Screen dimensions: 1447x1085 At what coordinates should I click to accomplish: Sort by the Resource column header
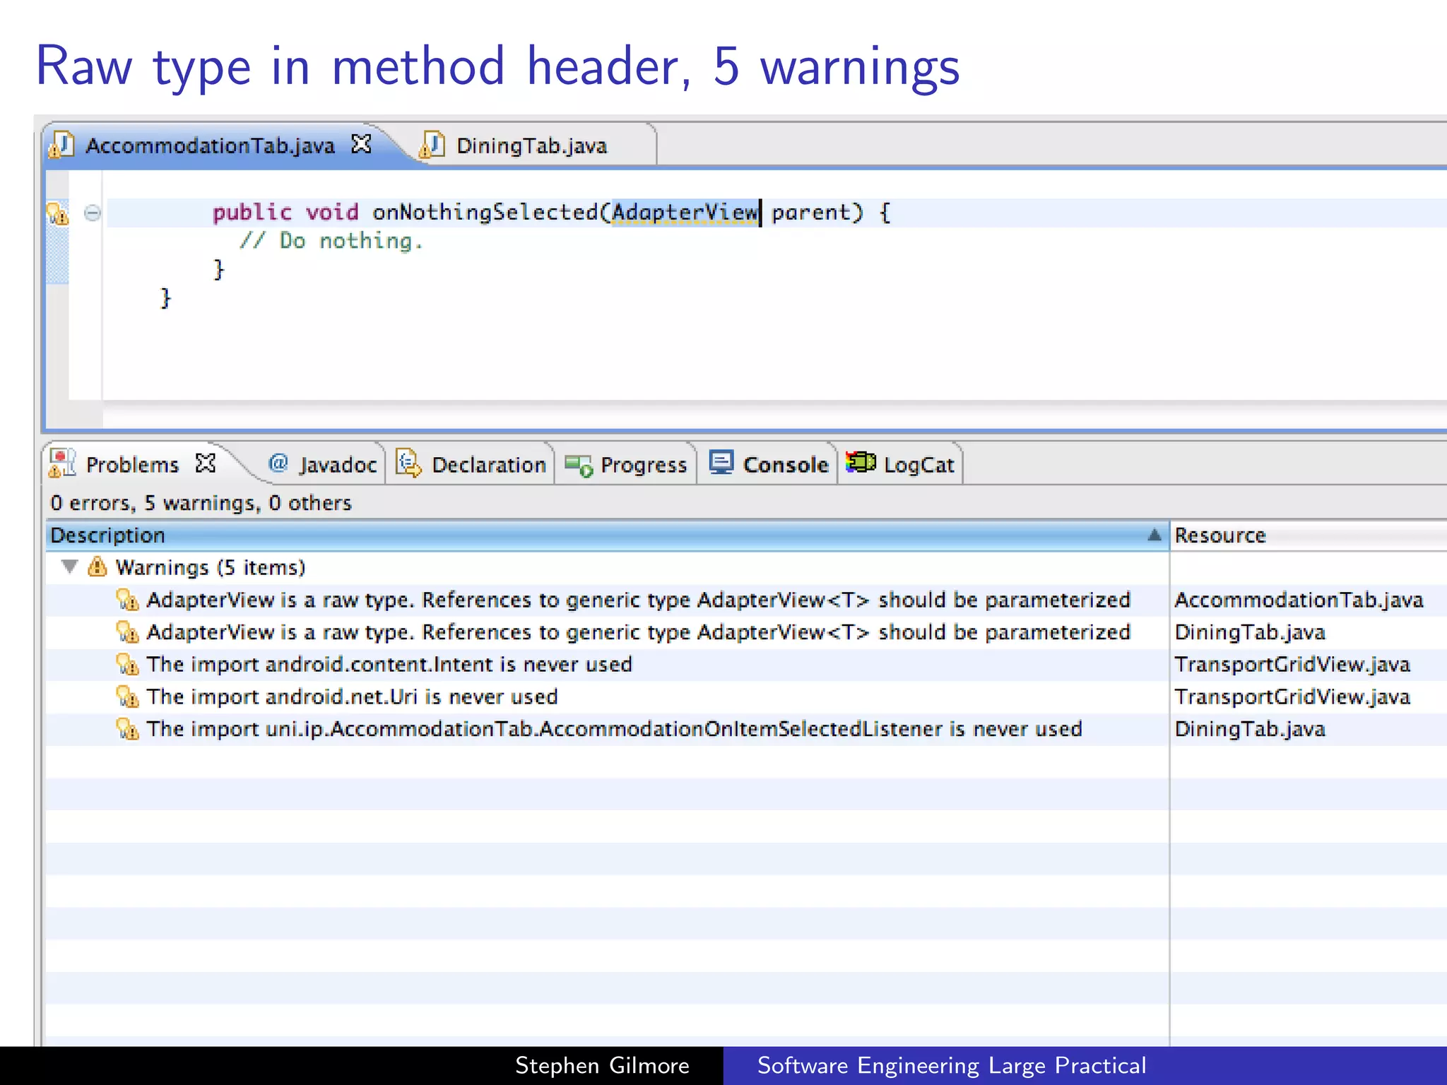click(x=1309, y=535)
